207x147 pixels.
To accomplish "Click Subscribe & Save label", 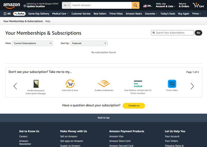I will tap(70, 90).
